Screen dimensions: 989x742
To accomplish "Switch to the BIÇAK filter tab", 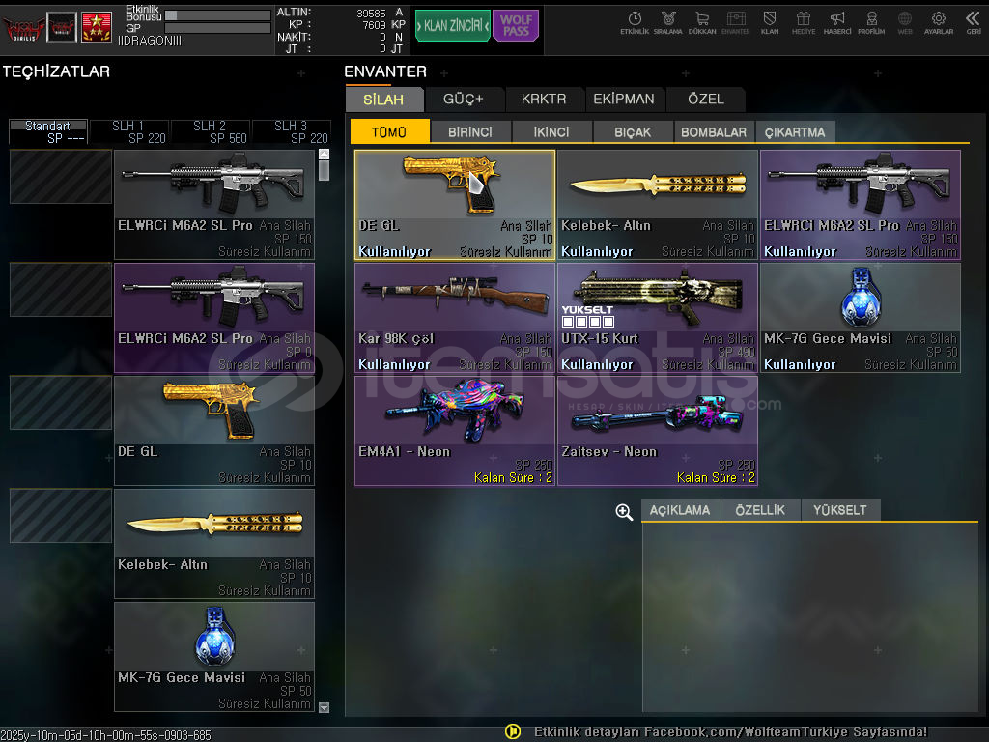I will point(633,132).
